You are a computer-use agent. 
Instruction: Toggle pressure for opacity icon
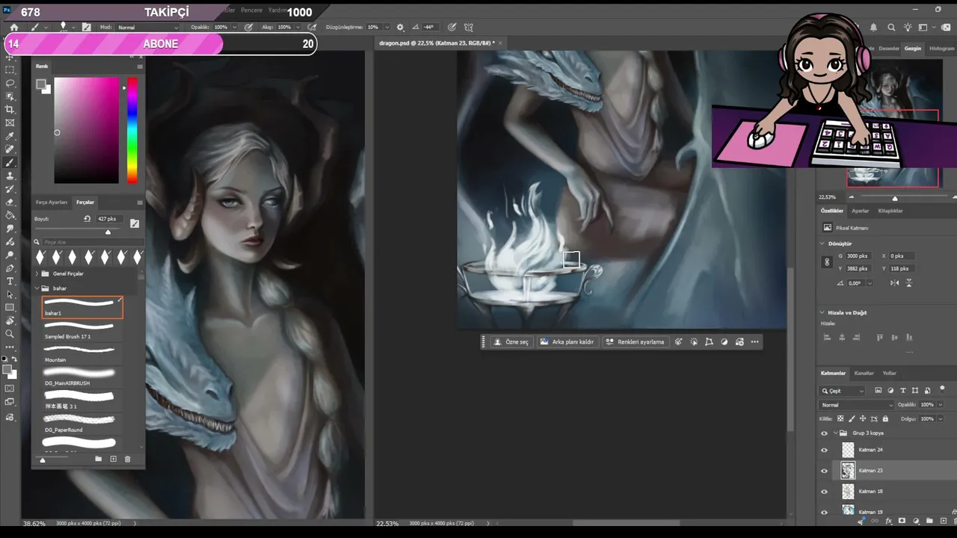click(x=248, y=28)
